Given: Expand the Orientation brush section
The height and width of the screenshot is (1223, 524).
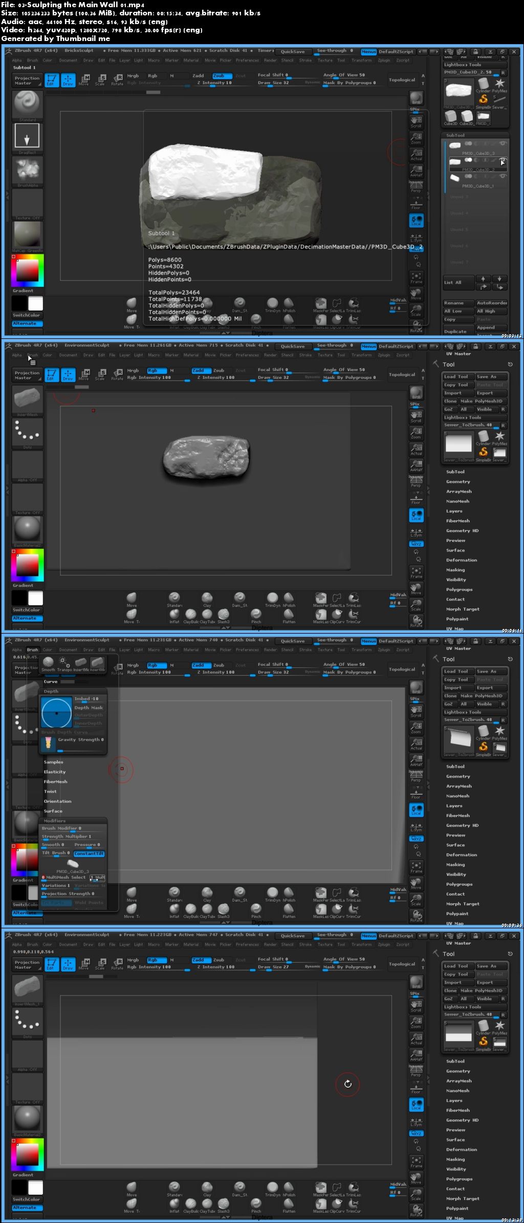Looking at the screenshot, I should coord(57,801).
